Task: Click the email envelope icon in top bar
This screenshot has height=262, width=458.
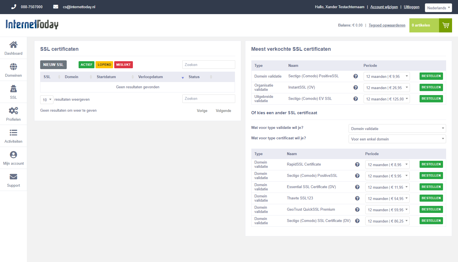Action: [56, 7]
